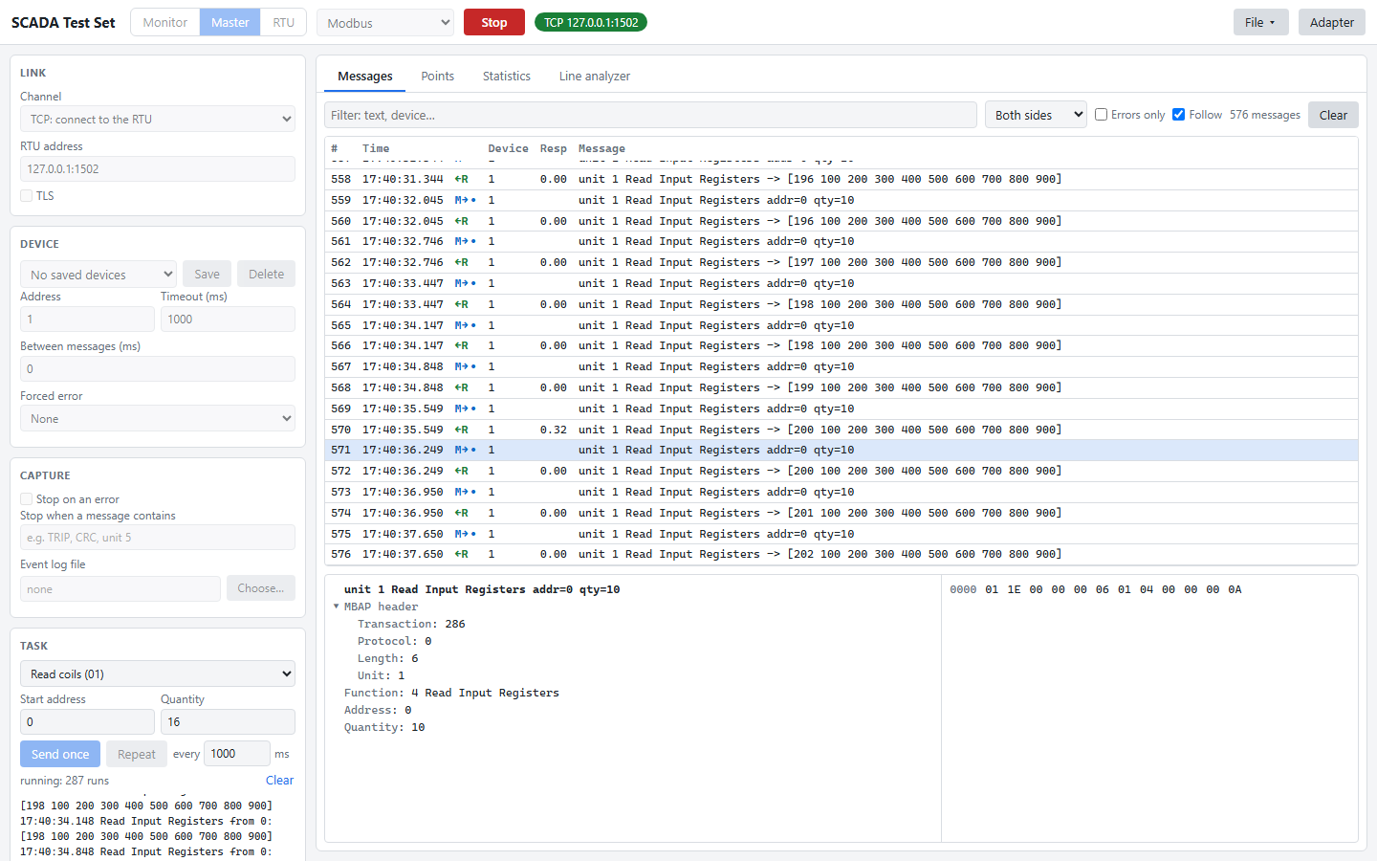Click the Choose... log file button
Image resolution: width=1377 pixels, height=861 pixels.
261,588
